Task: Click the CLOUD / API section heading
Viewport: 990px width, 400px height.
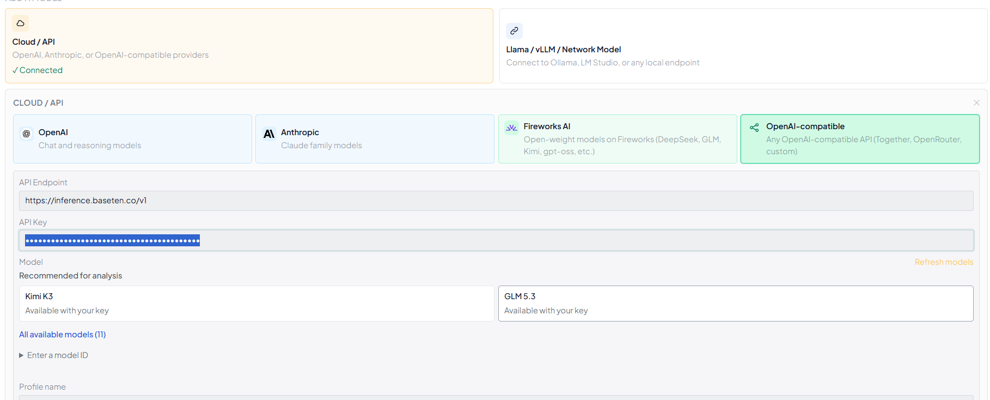Action: [38, 103]
